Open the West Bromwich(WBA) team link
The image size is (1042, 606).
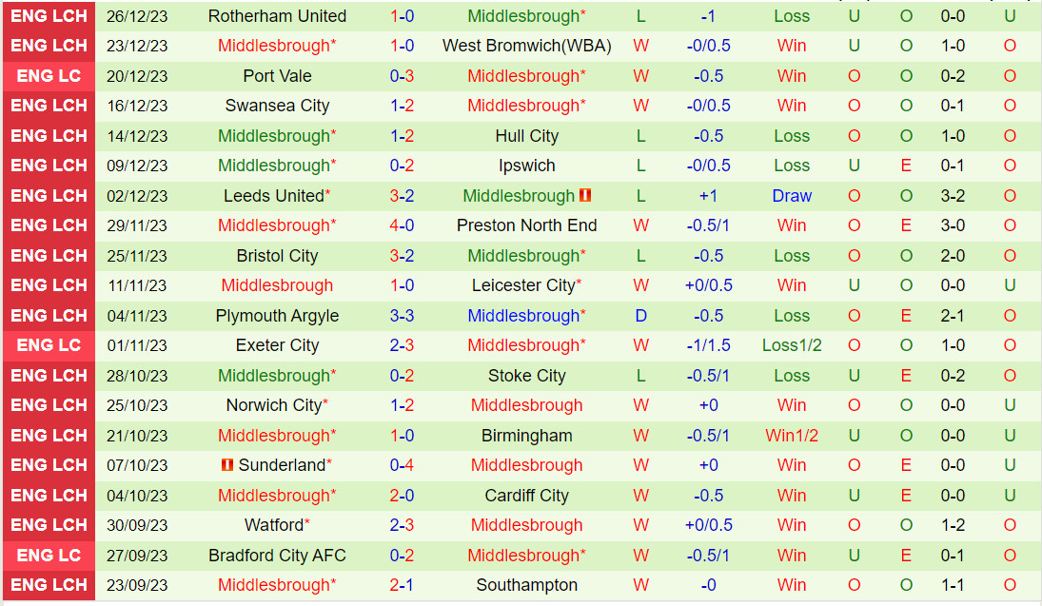[526, 46]
